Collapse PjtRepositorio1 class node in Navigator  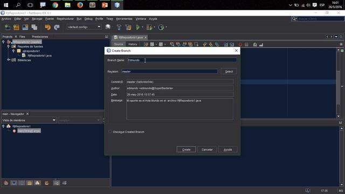3,126
